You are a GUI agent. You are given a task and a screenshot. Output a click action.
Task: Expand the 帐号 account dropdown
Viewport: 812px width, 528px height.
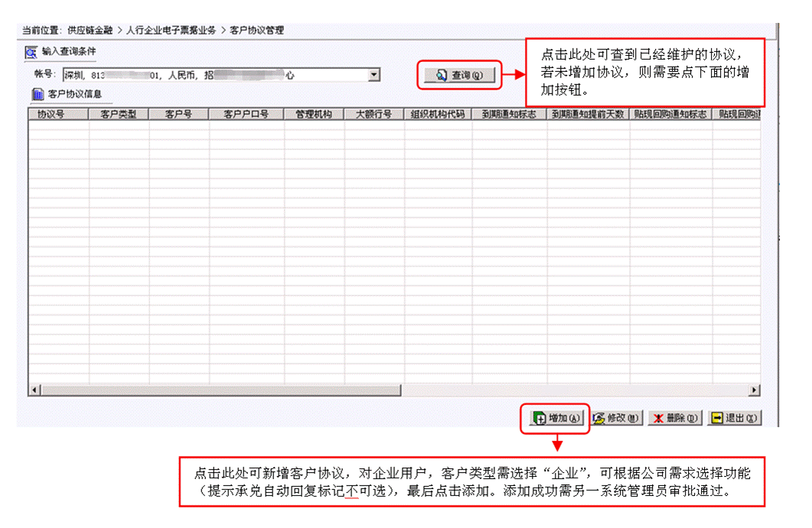tap(374, 74)
